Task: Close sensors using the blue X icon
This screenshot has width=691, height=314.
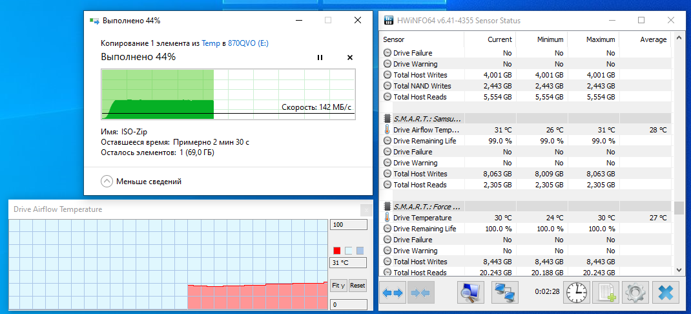Action: click(665, 293)
